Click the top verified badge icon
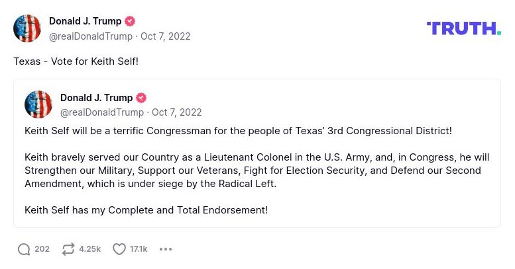This screenshot has width=515, height=269. click(x=130, y=21)
